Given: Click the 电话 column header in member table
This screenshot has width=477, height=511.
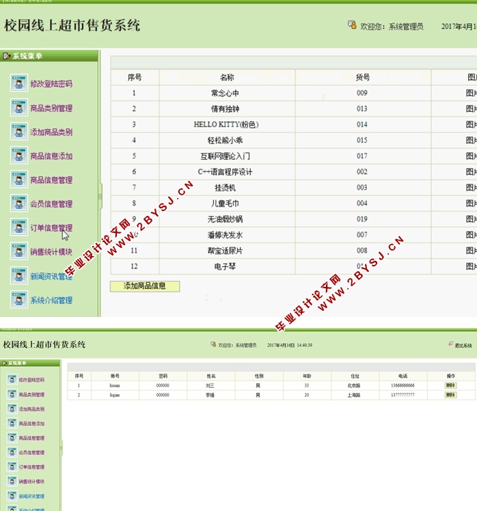Looking at the screenshot, I should pos(403,376).
